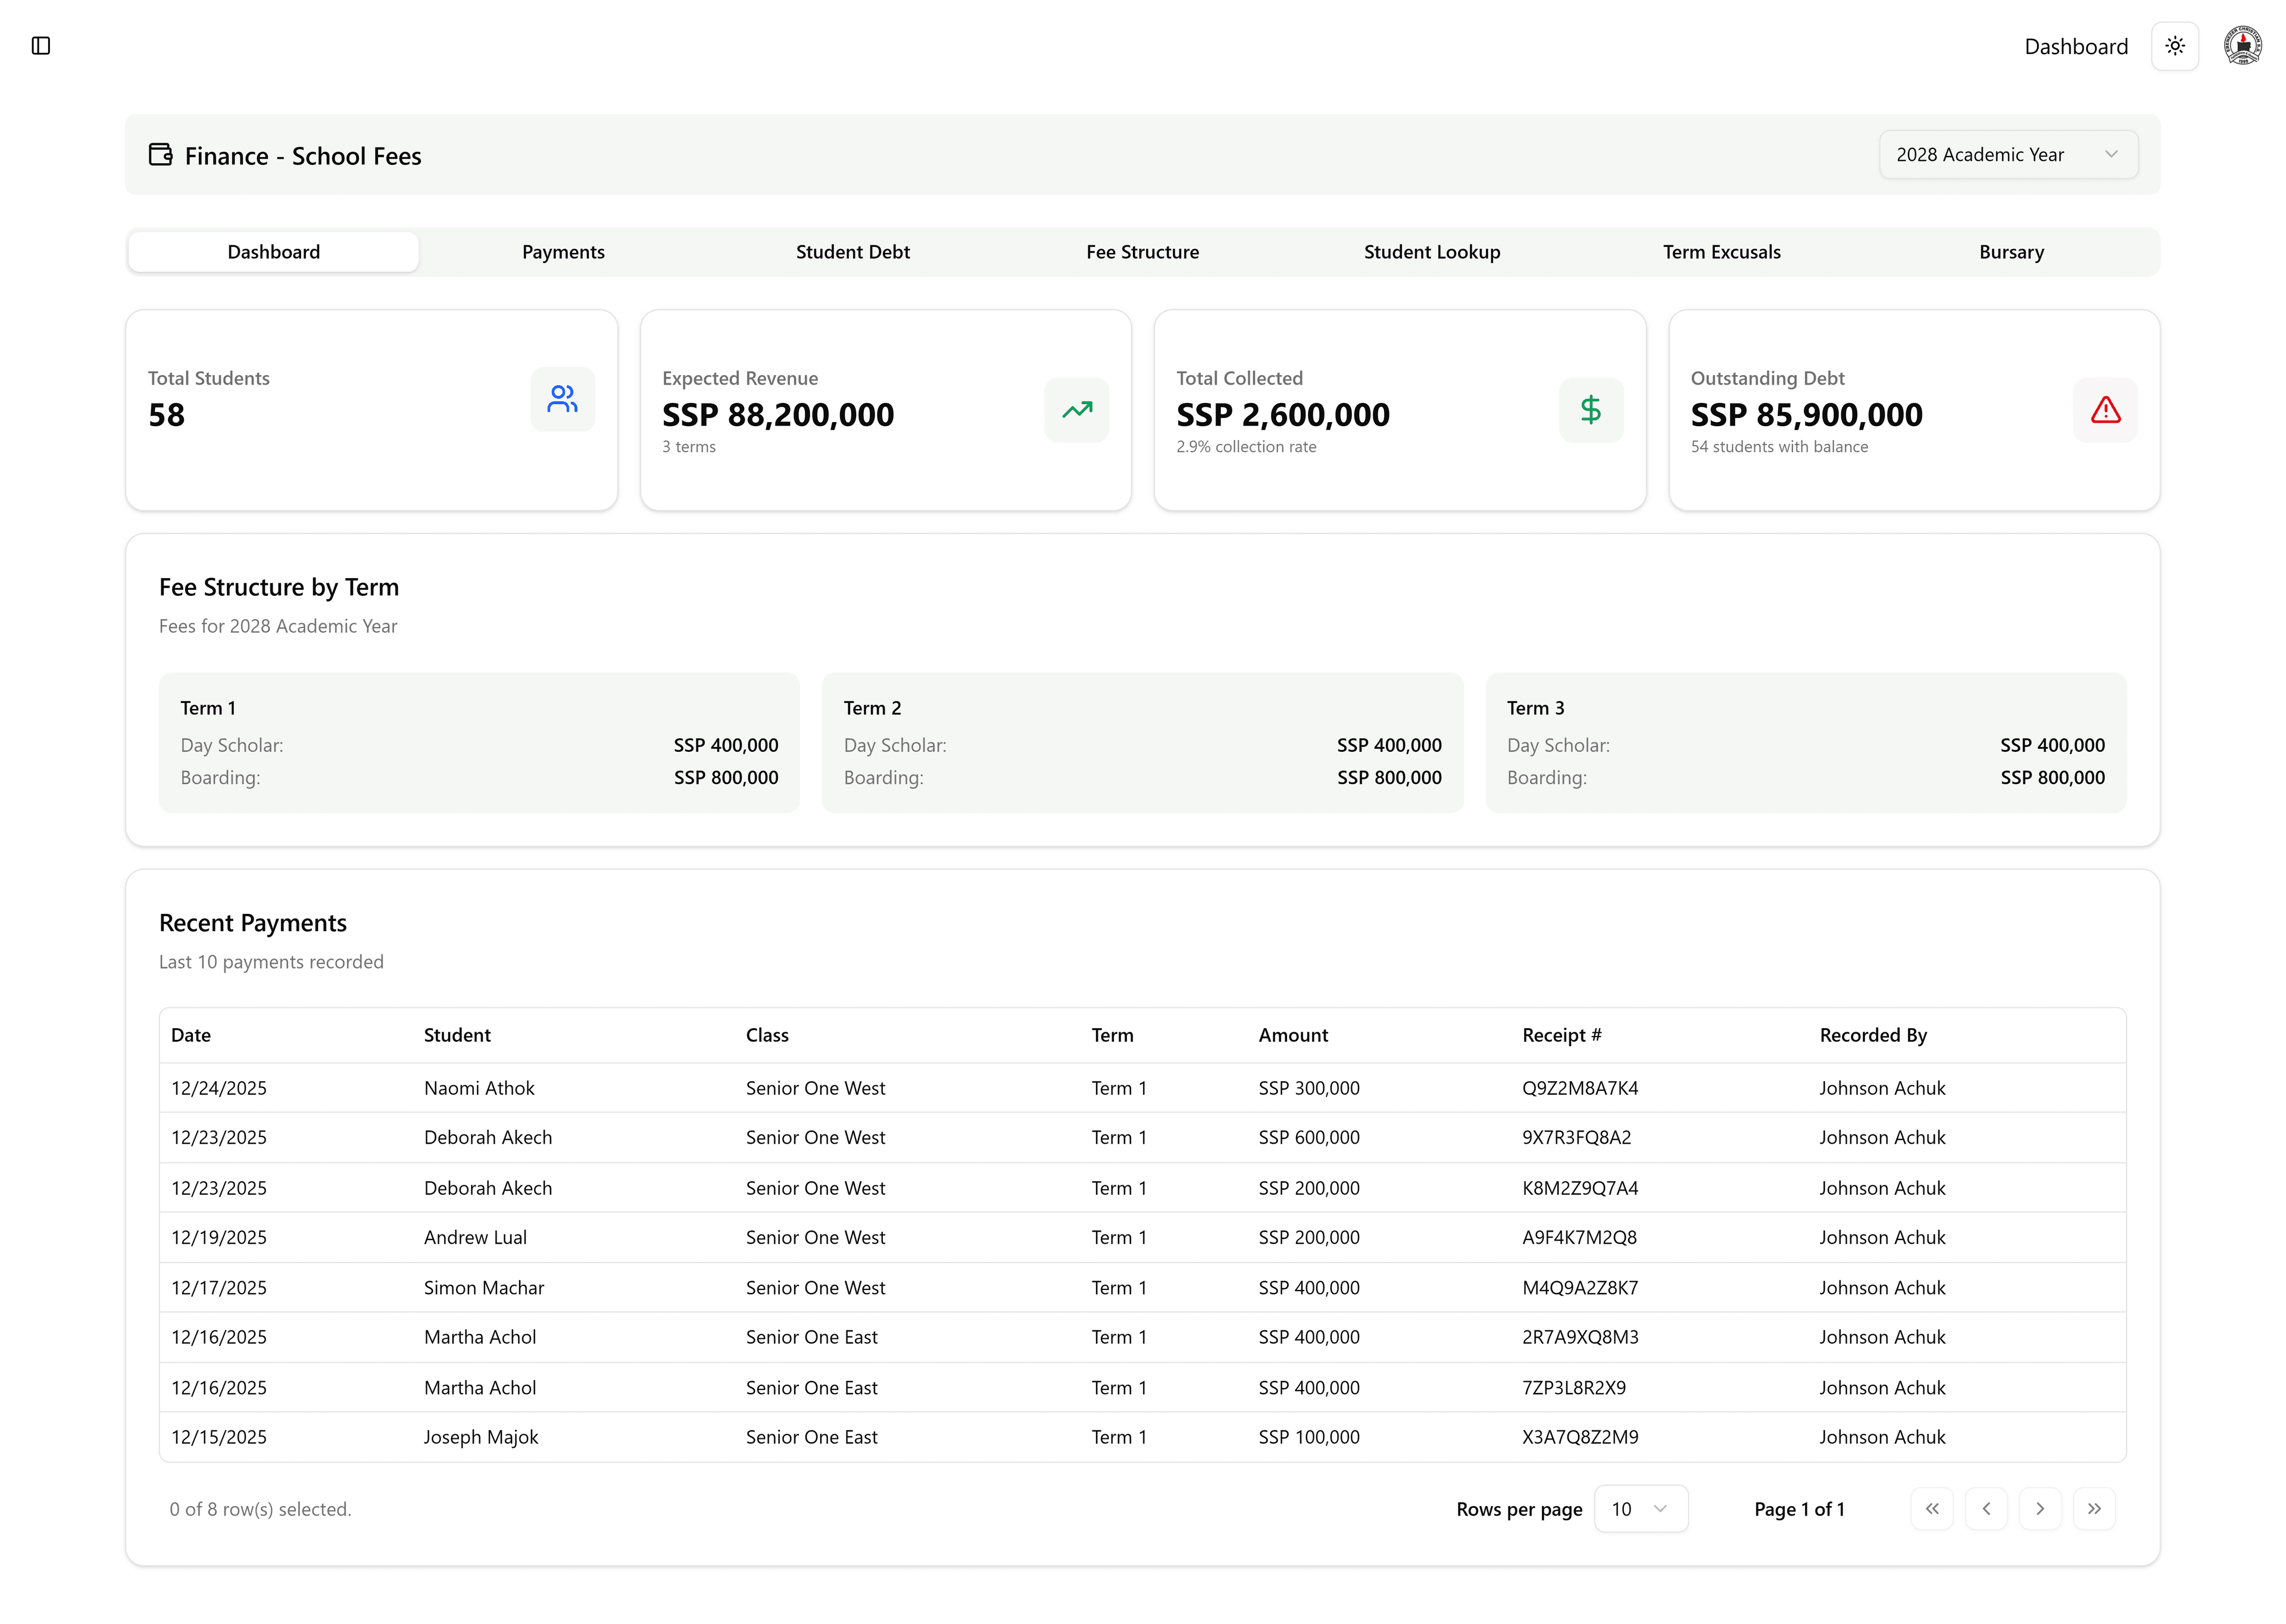Switch to the Payments tab
The image size is (2286, 1624).
click(563, 252)
